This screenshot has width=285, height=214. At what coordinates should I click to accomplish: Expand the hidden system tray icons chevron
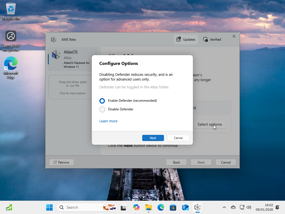(224, 207)
